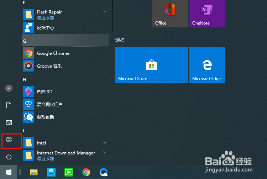The height and width of the screenshot is (179, 267).
Task: Open Settings gear icon
Action: point(9,139)
